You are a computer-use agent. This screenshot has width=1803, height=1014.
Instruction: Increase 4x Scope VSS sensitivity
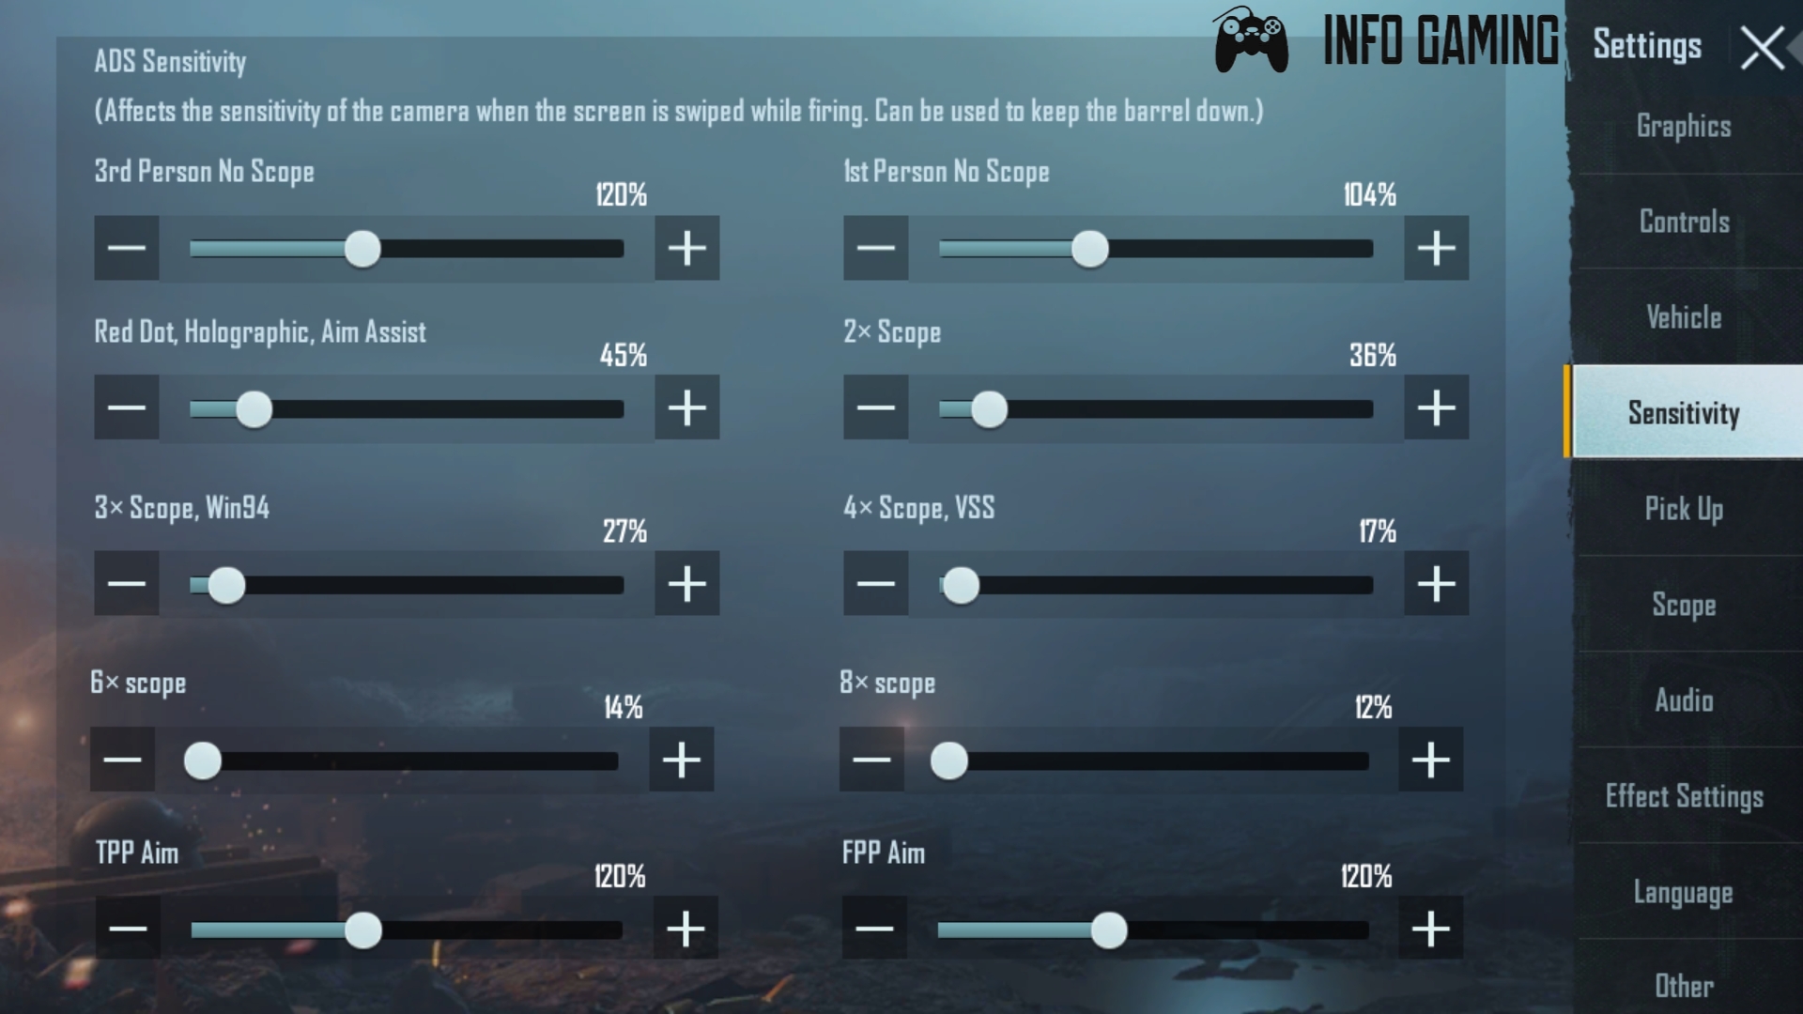point(1435,584)
